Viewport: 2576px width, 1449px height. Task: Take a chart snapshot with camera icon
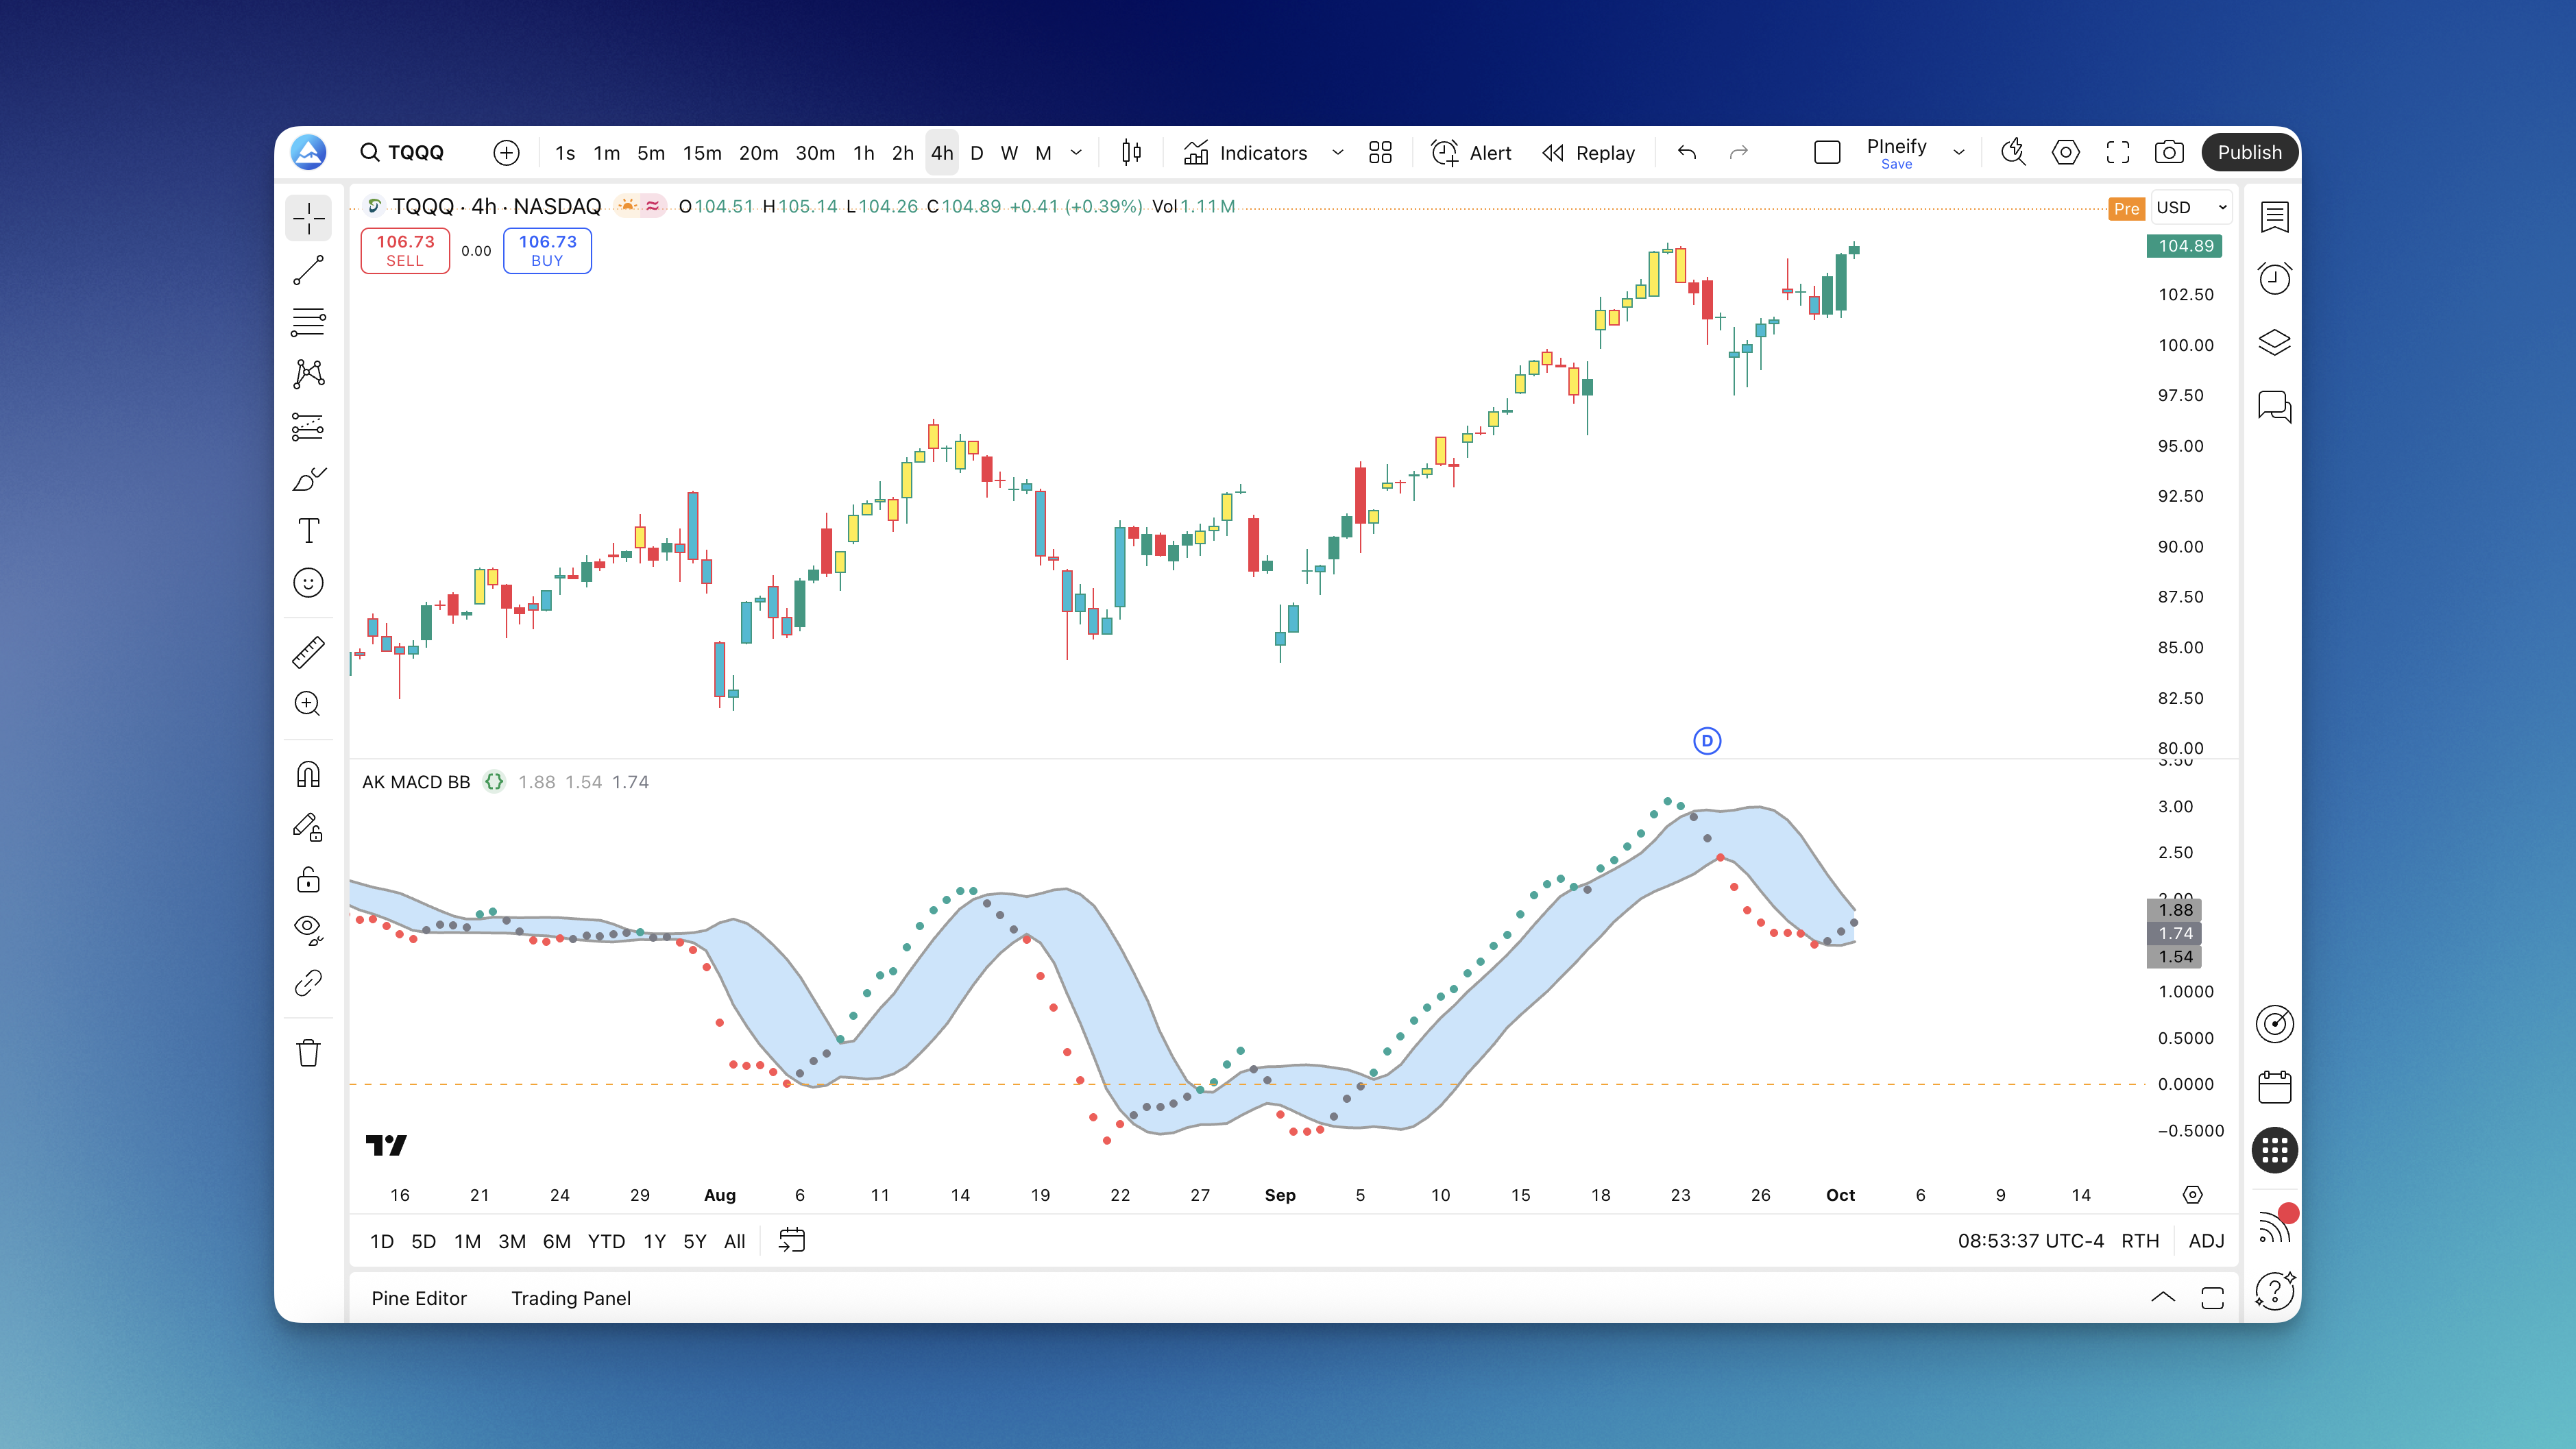(x=2168, y=152)
